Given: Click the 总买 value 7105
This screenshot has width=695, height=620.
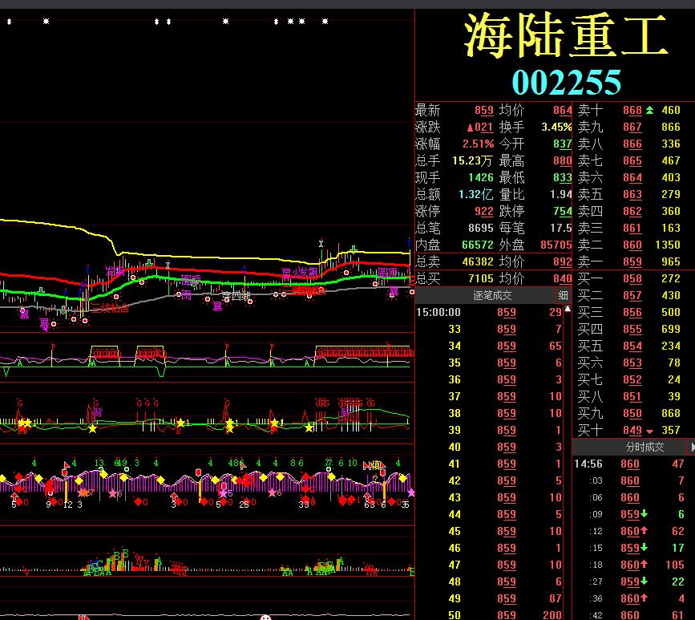Looking at the screenshot, I should (x=481, y=278).
